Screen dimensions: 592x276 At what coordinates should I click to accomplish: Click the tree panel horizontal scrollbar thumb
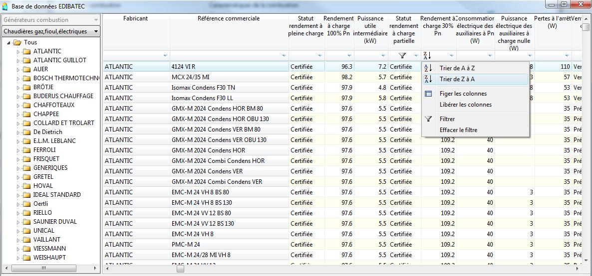(x=43, y=269)
